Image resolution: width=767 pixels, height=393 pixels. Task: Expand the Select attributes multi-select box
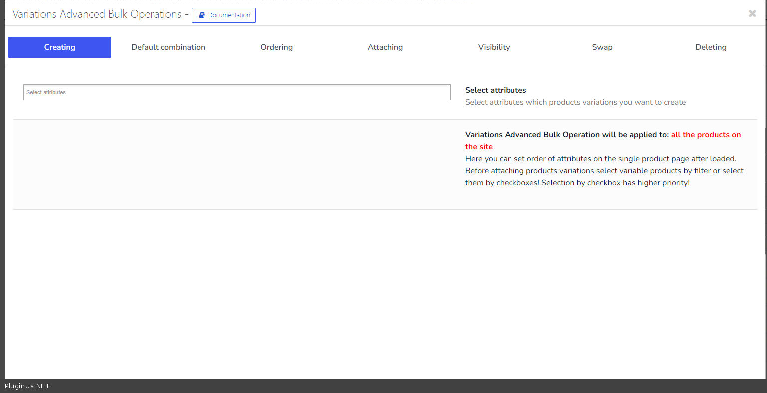[x=237, y=92]
